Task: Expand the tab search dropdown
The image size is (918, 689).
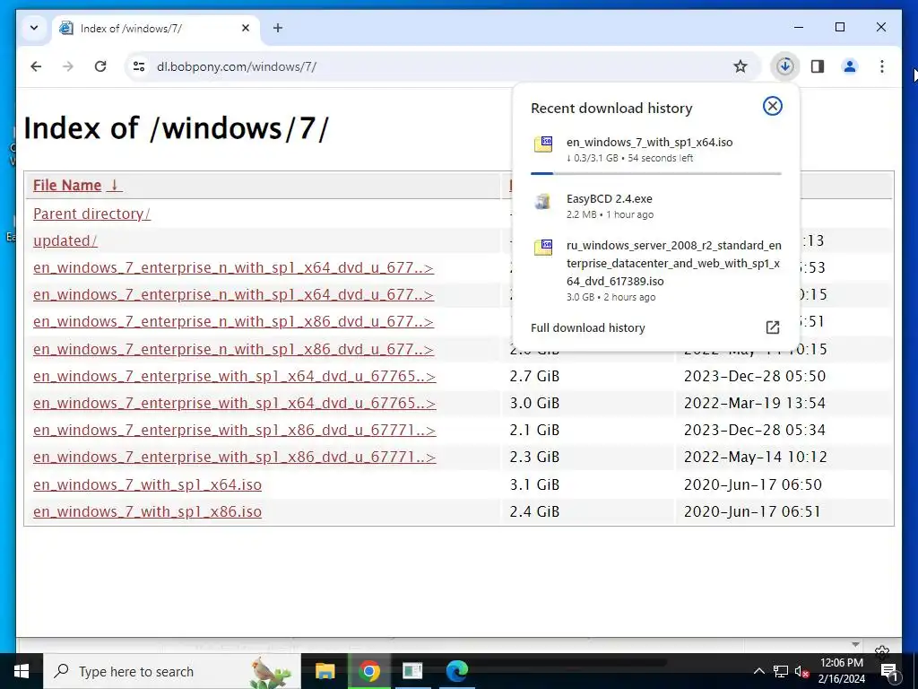Action: coord(34,28)
